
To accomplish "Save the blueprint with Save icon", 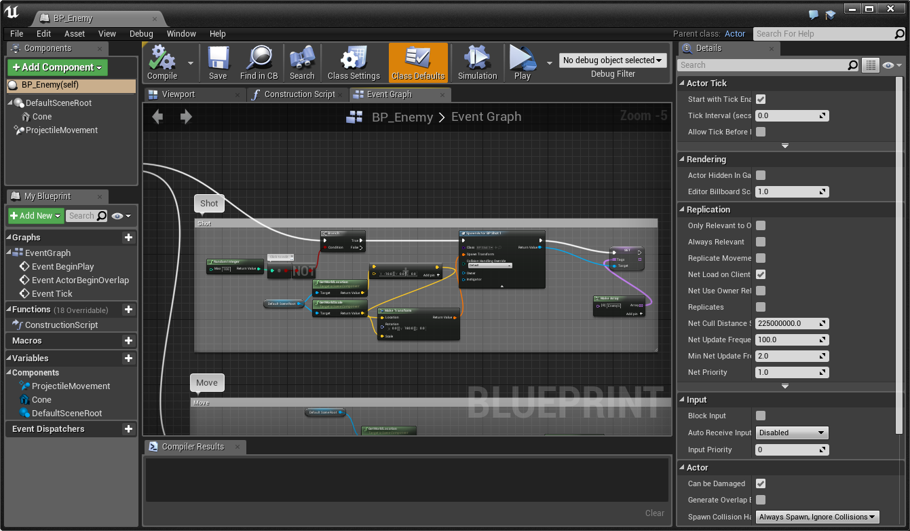I will point(218,58).
